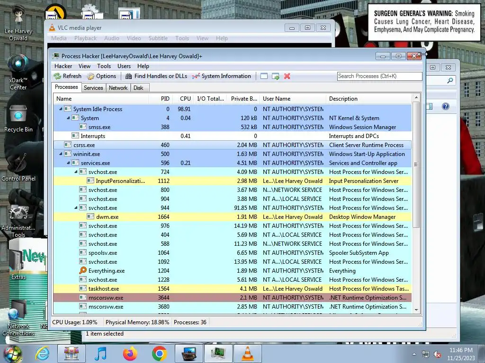Image resolution: width=485 pixels, height=363 pixels.
Task: Select the dwm.exe process
Action: click(x=232, y=216)
